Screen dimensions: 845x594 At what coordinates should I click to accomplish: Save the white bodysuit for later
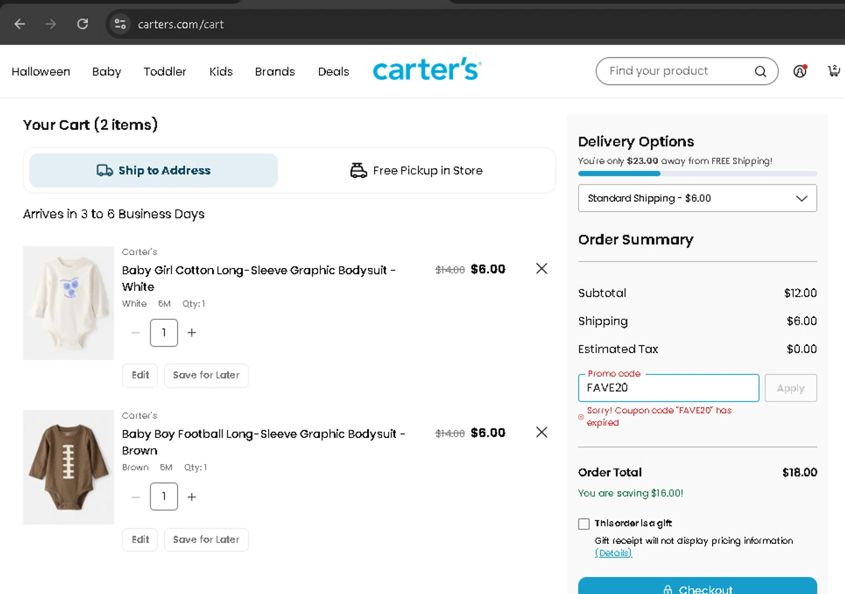point(206,376)
